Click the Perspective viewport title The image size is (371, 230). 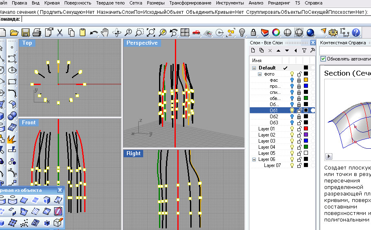tap(142, 43)
